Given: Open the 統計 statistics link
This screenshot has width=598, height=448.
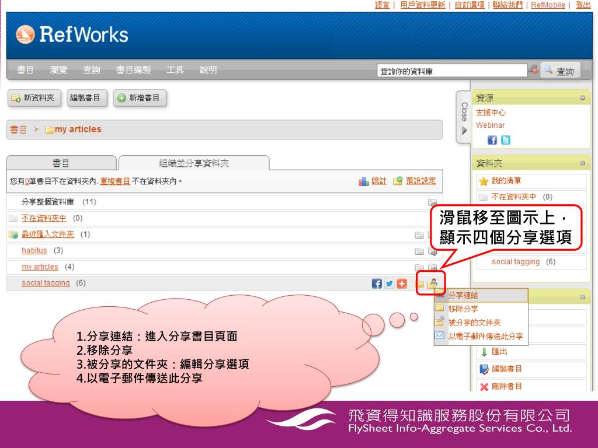Looking at the screenshot, I should [378, 181].
